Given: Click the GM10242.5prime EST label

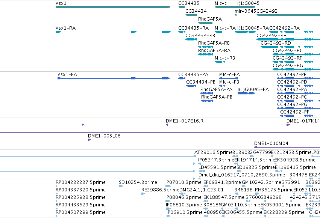Looking at the screenshot, I should tap(261, 182).
